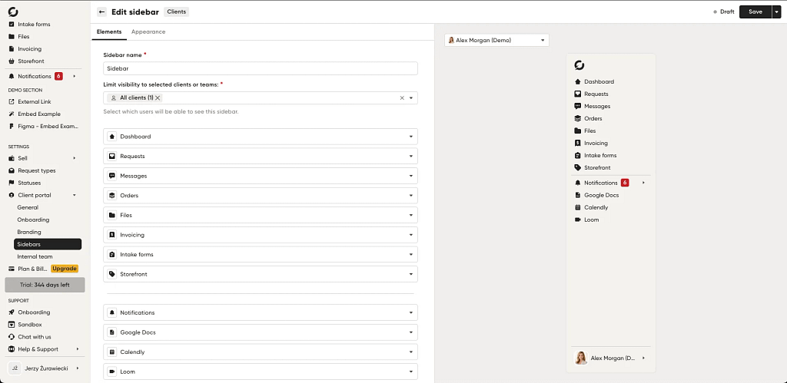This screenshot has width=787, height=383.
Task: Click the Trial: 344 days left button
Action: (45, 285)
